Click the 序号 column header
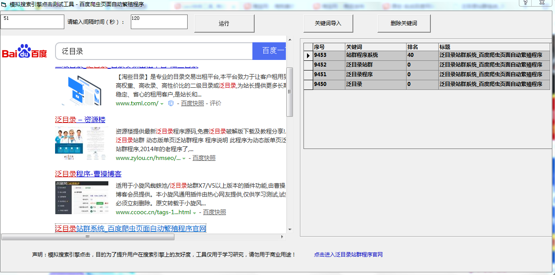 (329, 47)
